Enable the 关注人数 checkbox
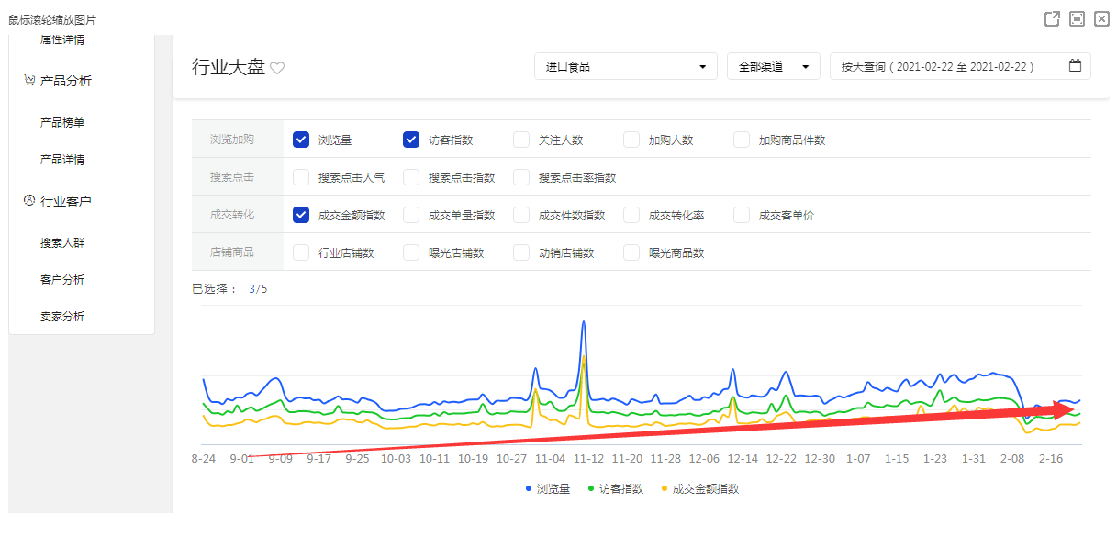1117x548 pixels. coord(521,140)
